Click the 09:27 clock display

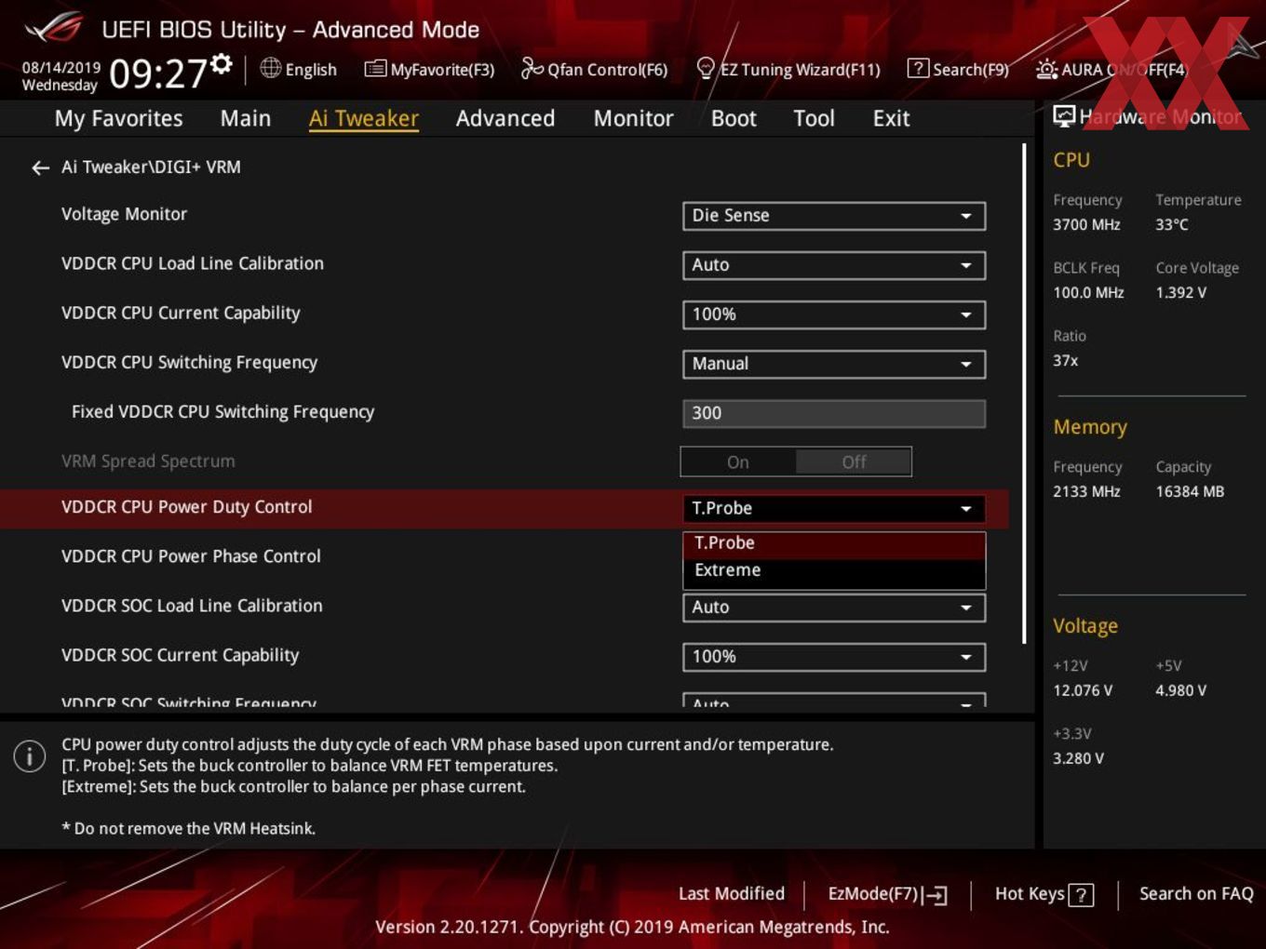tap(158, 73)
